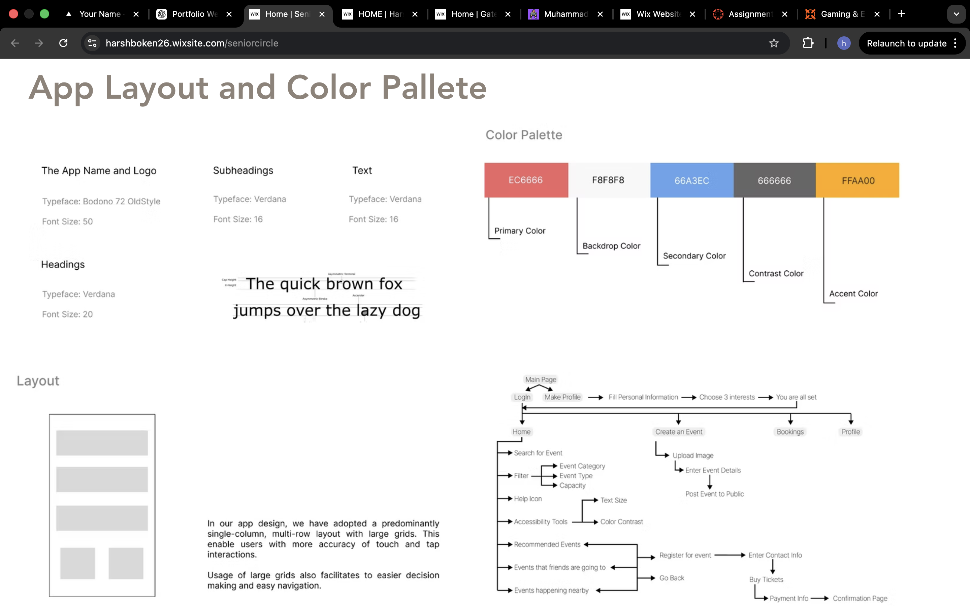This screenshot has height=606, width=970.
Task: Bookmark this page with the star icon
Action: [774, 43]
